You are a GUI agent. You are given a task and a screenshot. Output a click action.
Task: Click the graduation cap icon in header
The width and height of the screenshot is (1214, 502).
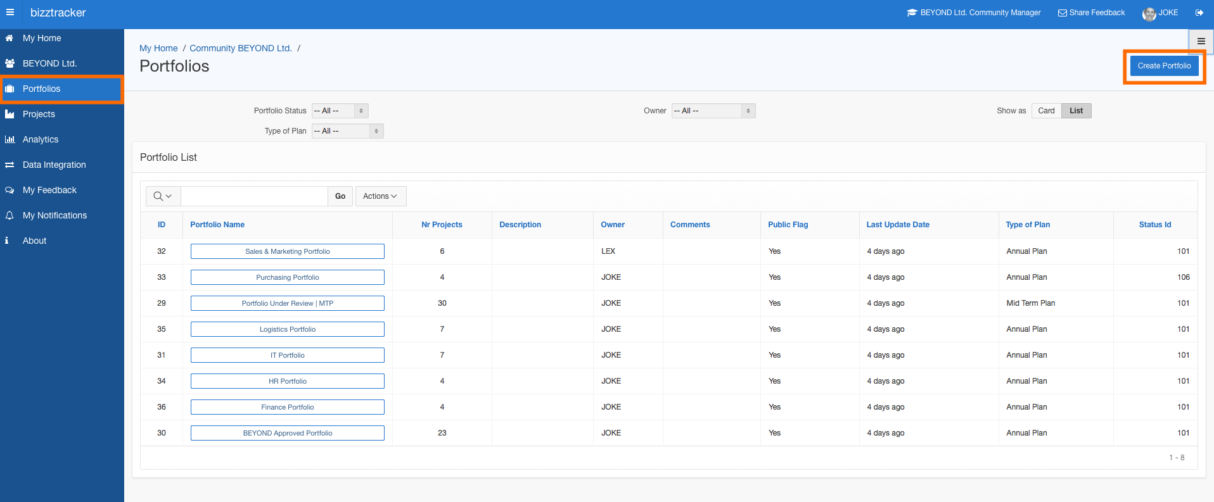click(x=912, y=13)
